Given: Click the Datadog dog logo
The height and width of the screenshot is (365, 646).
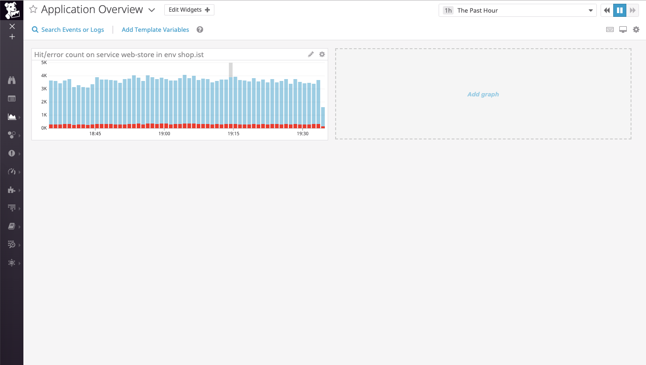Looking at the screenshot, I should click(12, 10).
